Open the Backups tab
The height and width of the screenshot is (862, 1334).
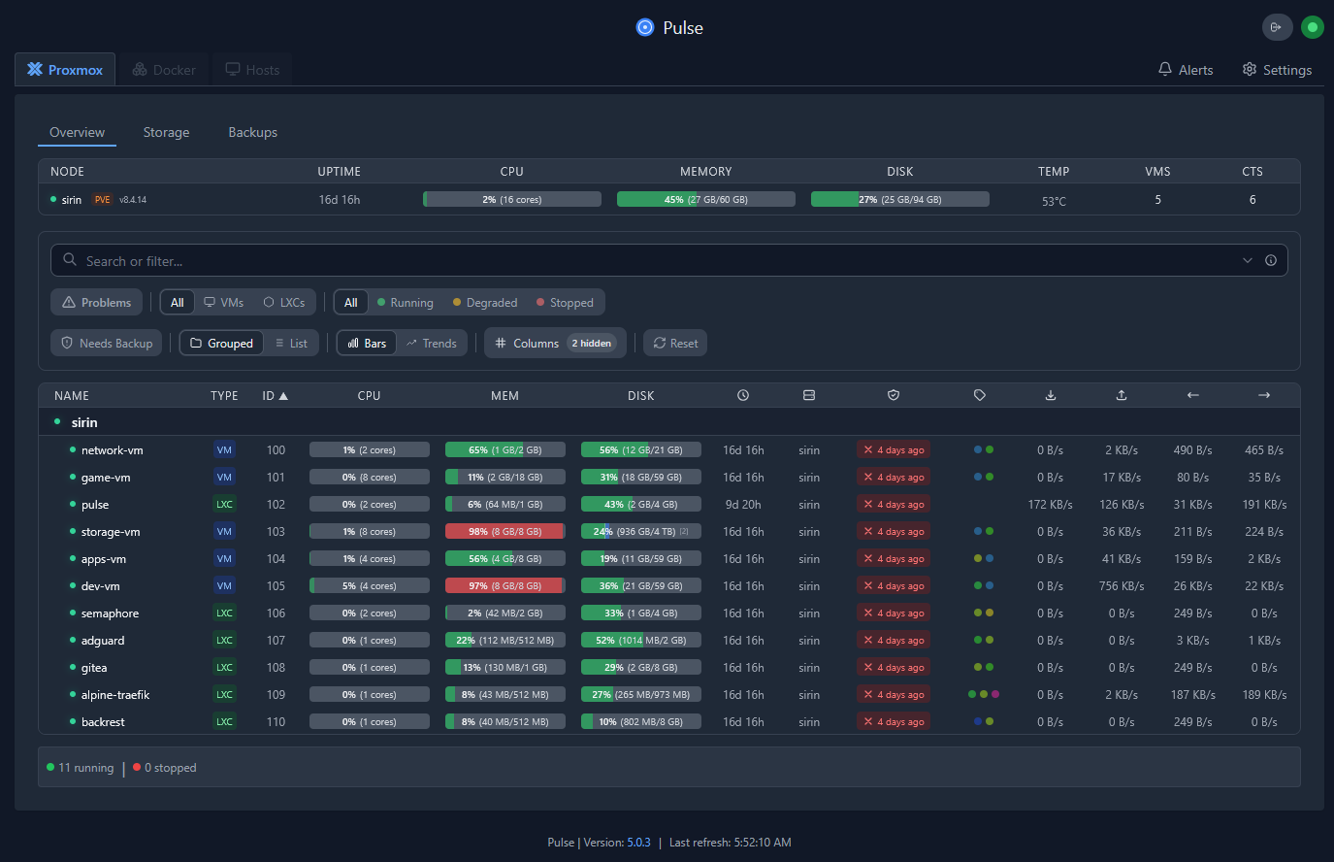(252, 132)
